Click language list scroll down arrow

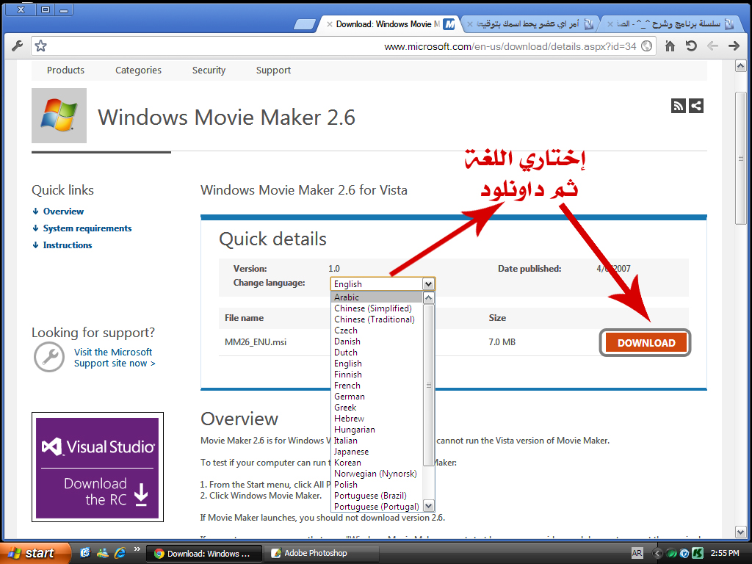coord(429,506)
